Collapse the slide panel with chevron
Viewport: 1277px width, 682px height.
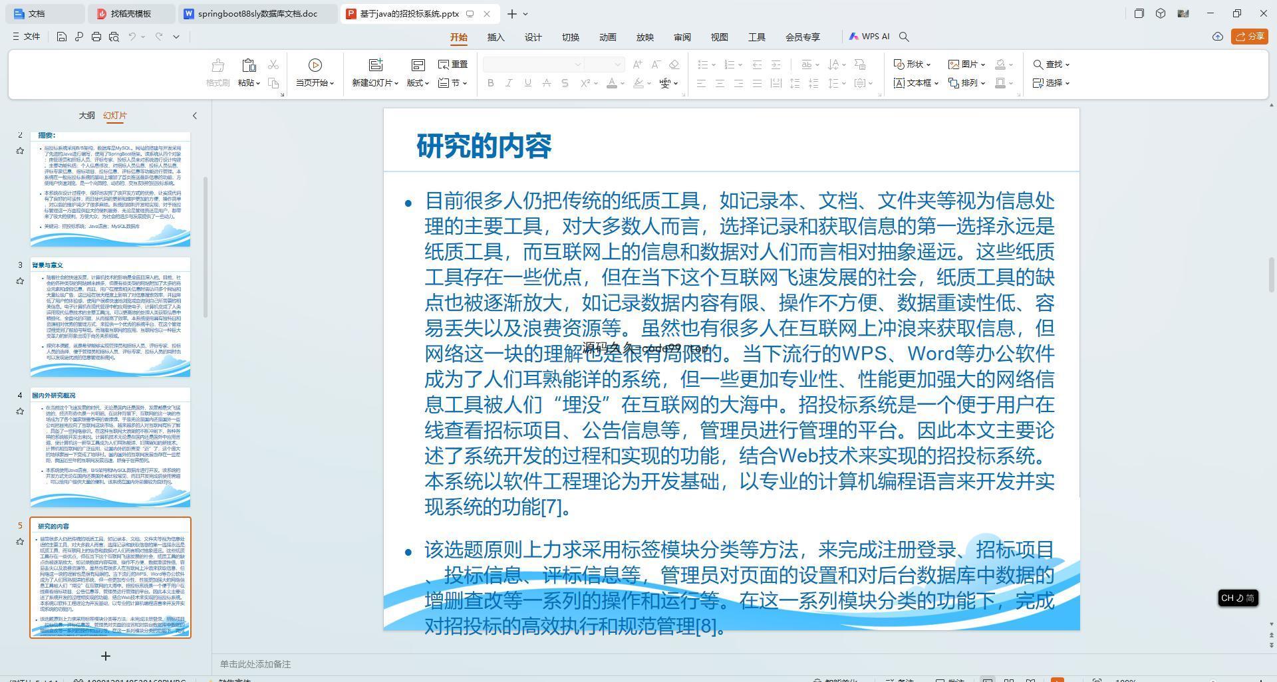pos(195,116)
